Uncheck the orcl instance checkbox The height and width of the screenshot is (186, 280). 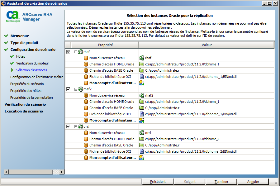68,126
